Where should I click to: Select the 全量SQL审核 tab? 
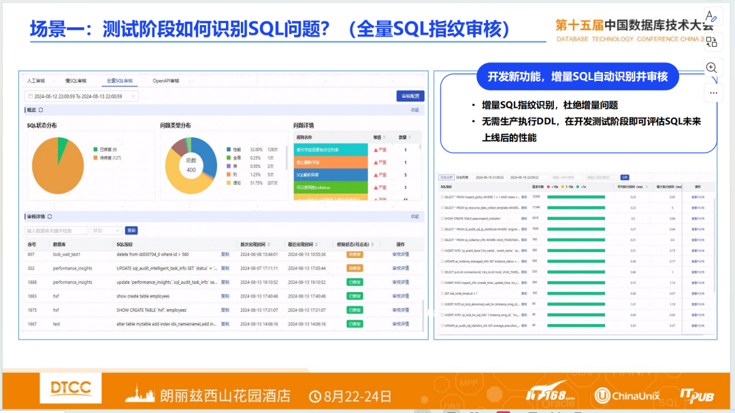(120, 81)
